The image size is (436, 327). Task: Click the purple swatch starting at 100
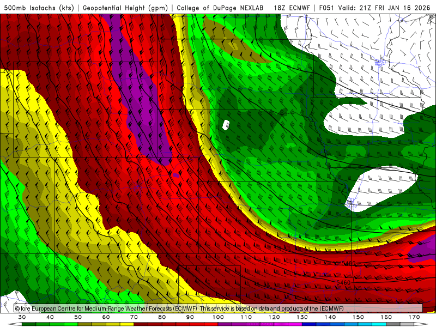(x=225, y=324)
